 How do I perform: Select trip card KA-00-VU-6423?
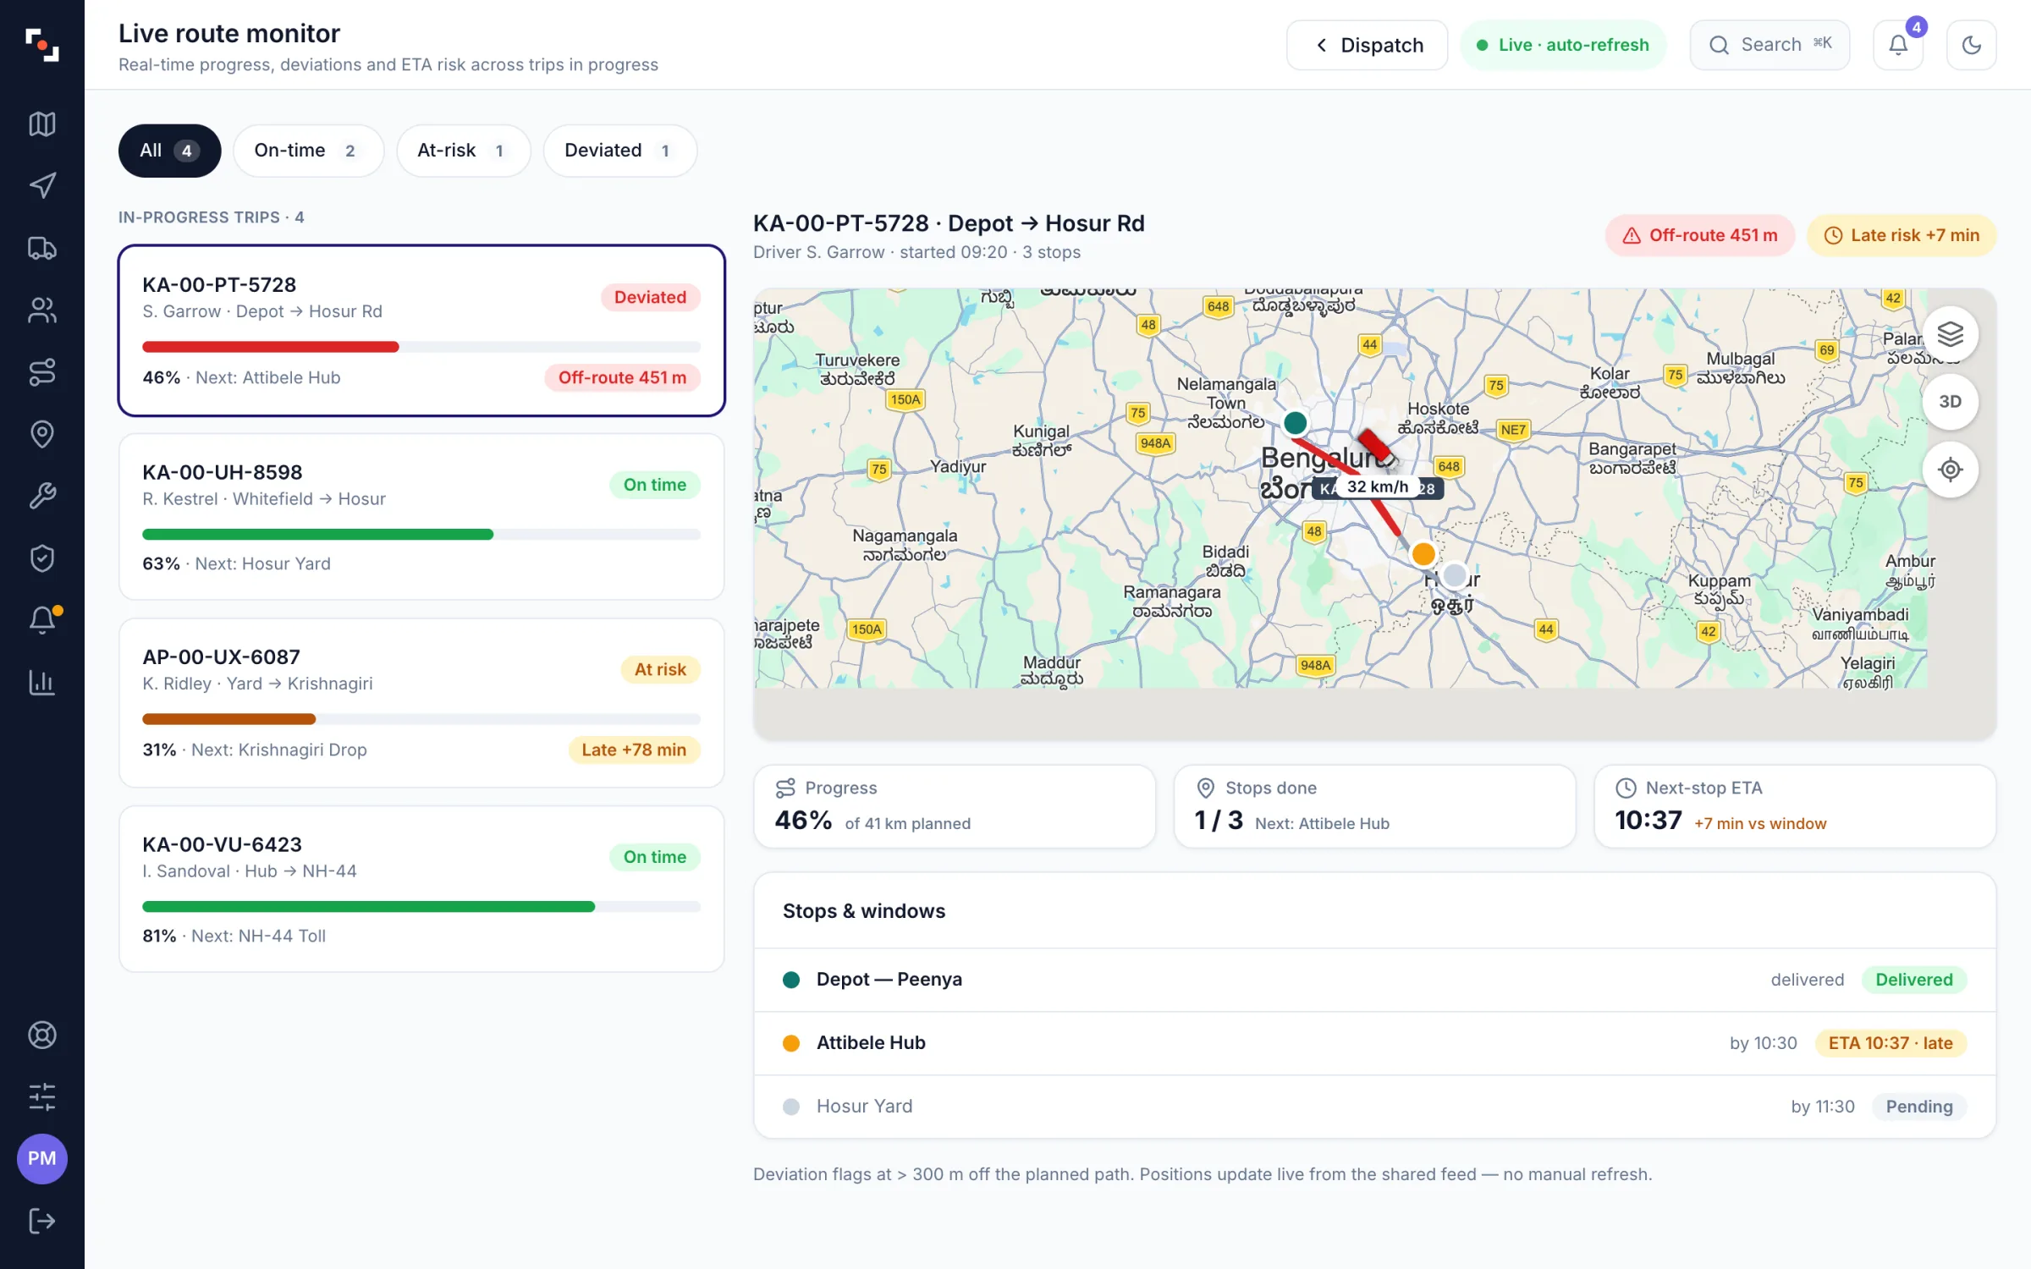(x=421, y=889)
